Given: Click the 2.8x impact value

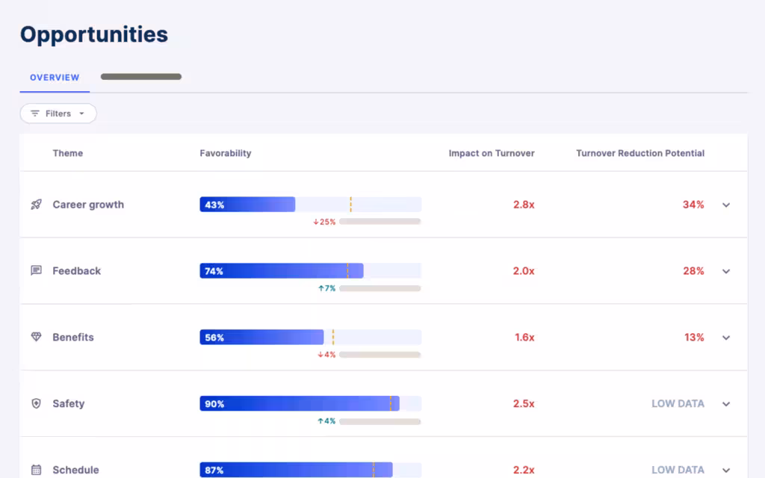Looking at the screenshot, I should tap(524, 205).
